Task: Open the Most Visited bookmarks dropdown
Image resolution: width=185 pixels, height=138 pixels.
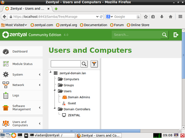Action: coord(14,25)
